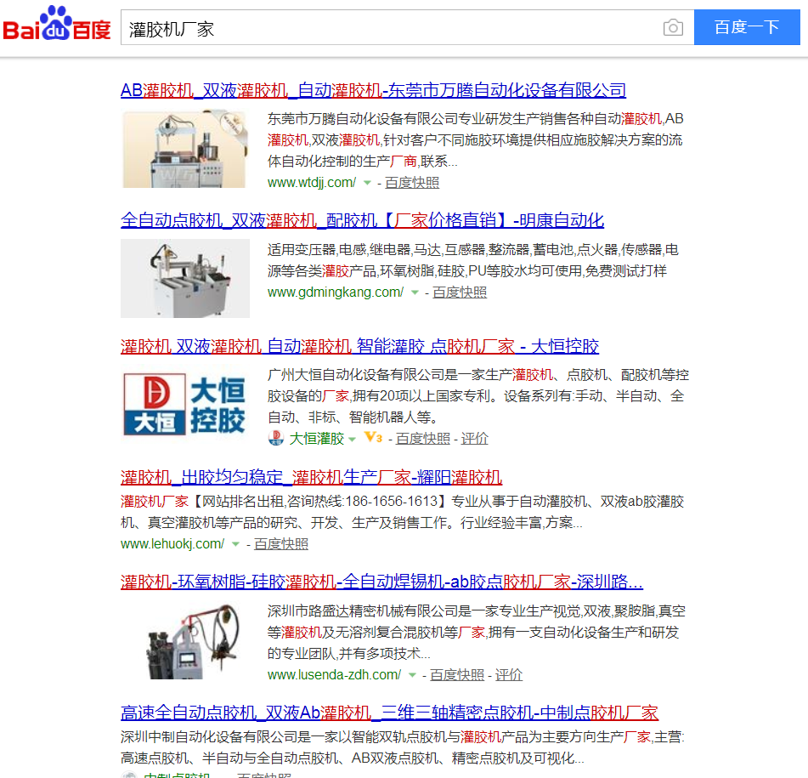
Task: Expand the dropdown arrow next to www.lehuokj.com
Action: pos(235,544)
